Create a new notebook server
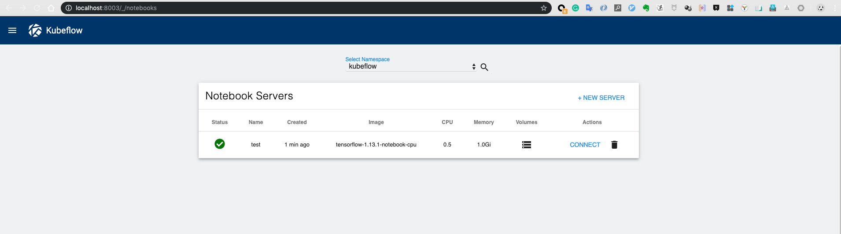 601,98
